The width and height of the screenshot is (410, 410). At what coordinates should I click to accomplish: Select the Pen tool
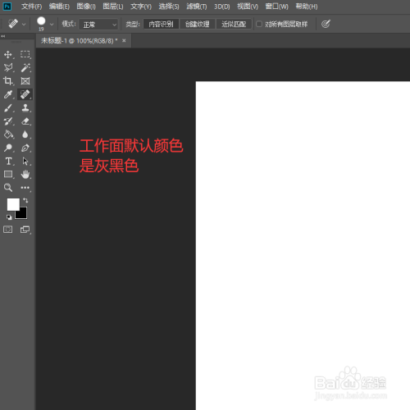point(25,148)
